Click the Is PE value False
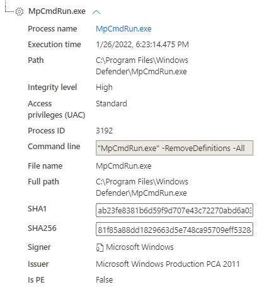This screenshot has height=292, width=257. pos(104,280)
